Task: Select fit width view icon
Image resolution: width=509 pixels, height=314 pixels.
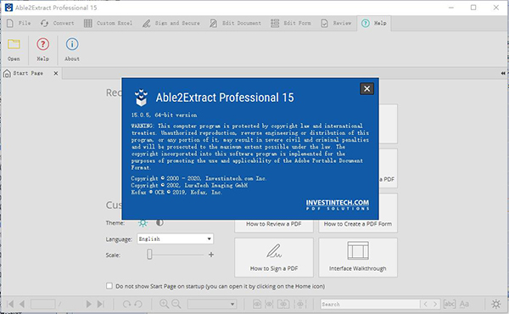Action: (269, 304)
